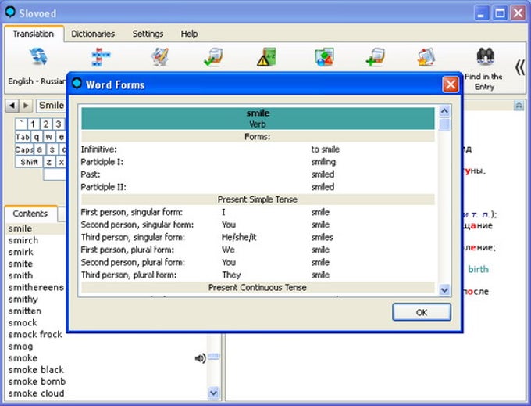This screenshot has height=406, width=531.
Task: Click the Word Forms scrollbar thumb
Action: (444, 124)
